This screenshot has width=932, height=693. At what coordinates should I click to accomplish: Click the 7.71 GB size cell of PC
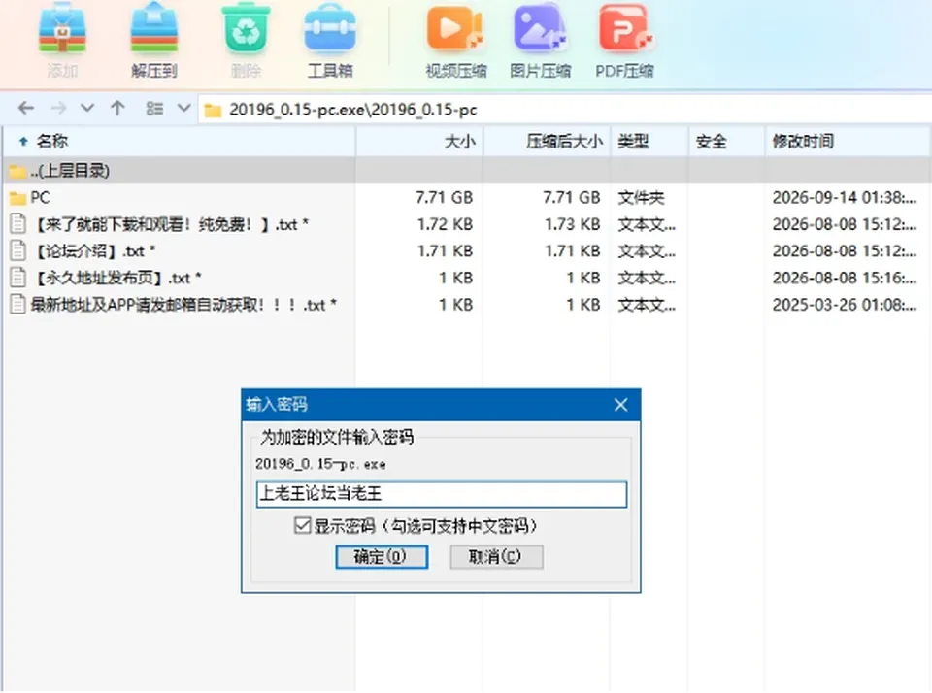[x=444, y=197]
